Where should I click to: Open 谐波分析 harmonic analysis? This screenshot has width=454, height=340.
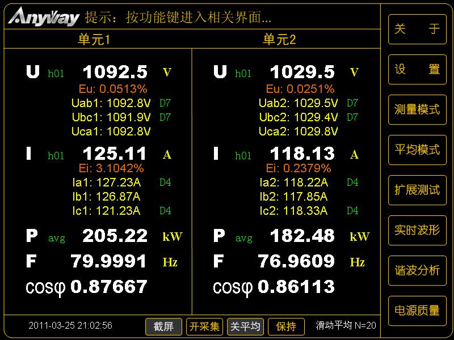(x=417, y=270)
